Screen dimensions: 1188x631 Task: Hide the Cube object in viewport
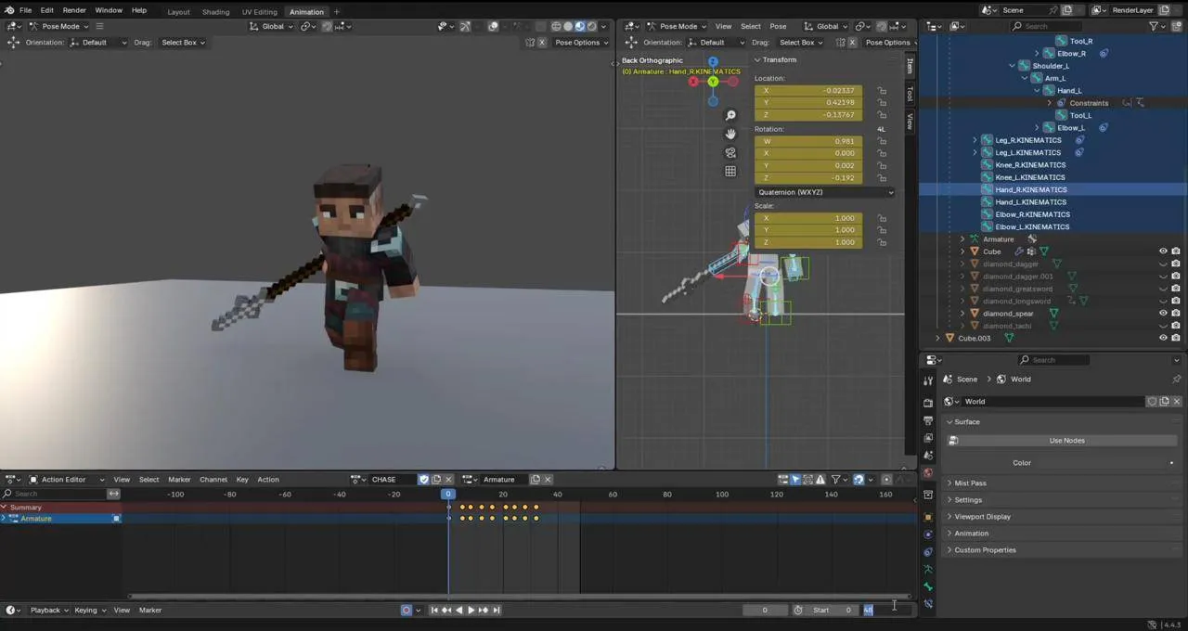[x=1163, y=251]
